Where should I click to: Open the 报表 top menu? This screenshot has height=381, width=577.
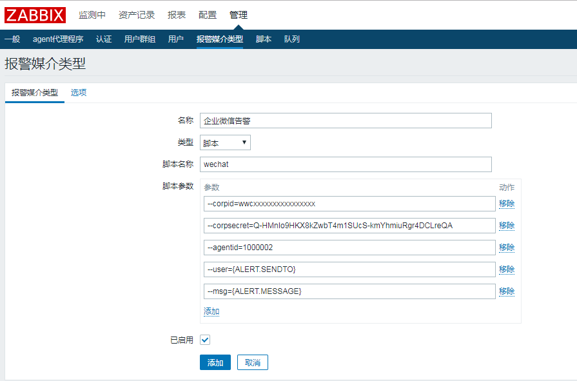(177, 15)
